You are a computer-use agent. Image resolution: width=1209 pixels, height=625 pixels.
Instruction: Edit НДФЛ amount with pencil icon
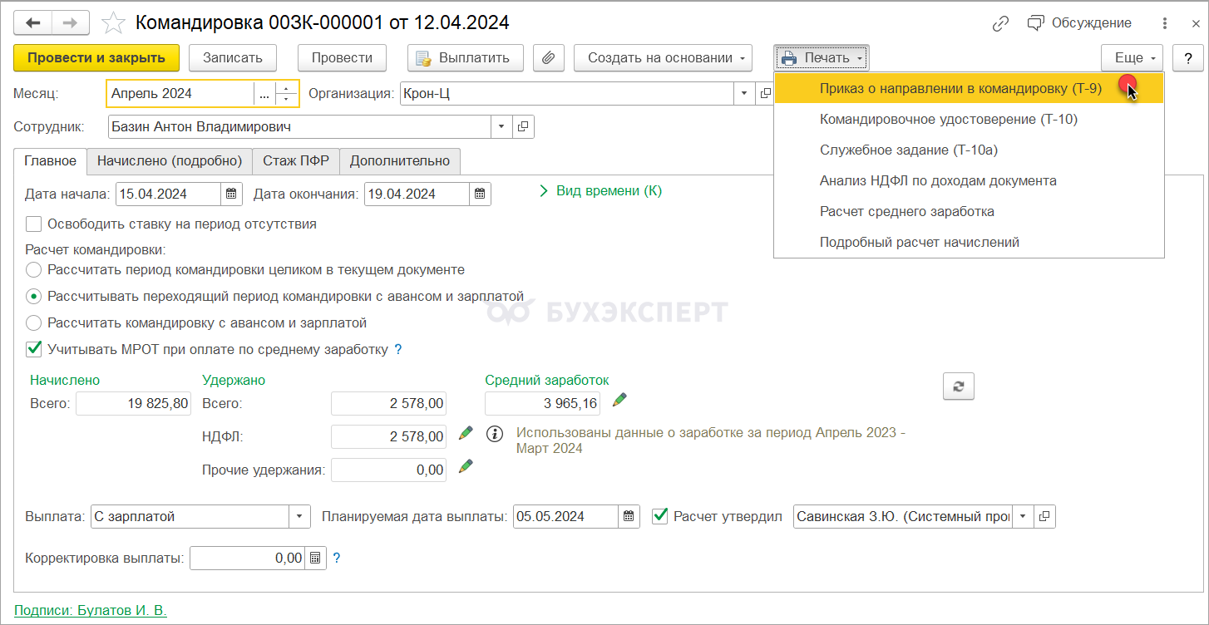coord(466,433)
